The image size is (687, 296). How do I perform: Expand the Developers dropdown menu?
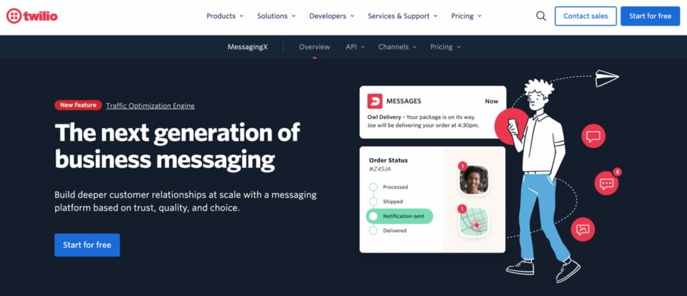(x=331, y=16)
